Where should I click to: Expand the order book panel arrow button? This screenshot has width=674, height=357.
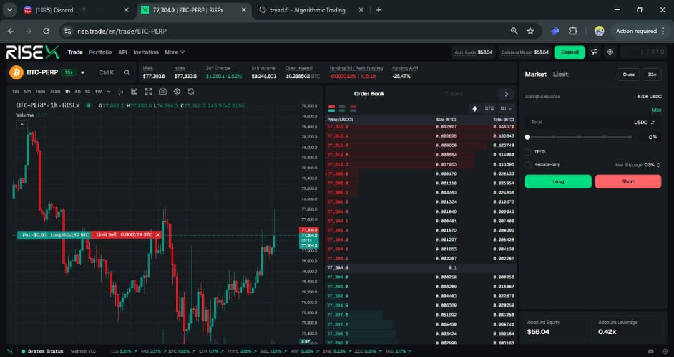pyautogui.click(x=506, y=94)
